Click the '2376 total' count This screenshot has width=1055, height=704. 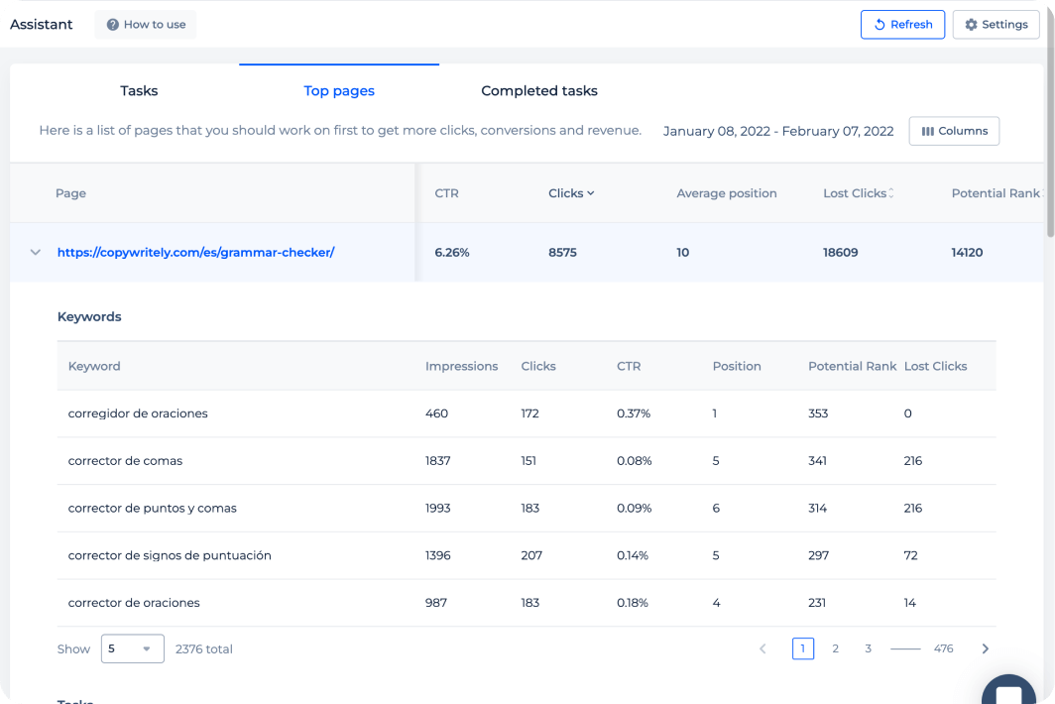tap(204, 648)
